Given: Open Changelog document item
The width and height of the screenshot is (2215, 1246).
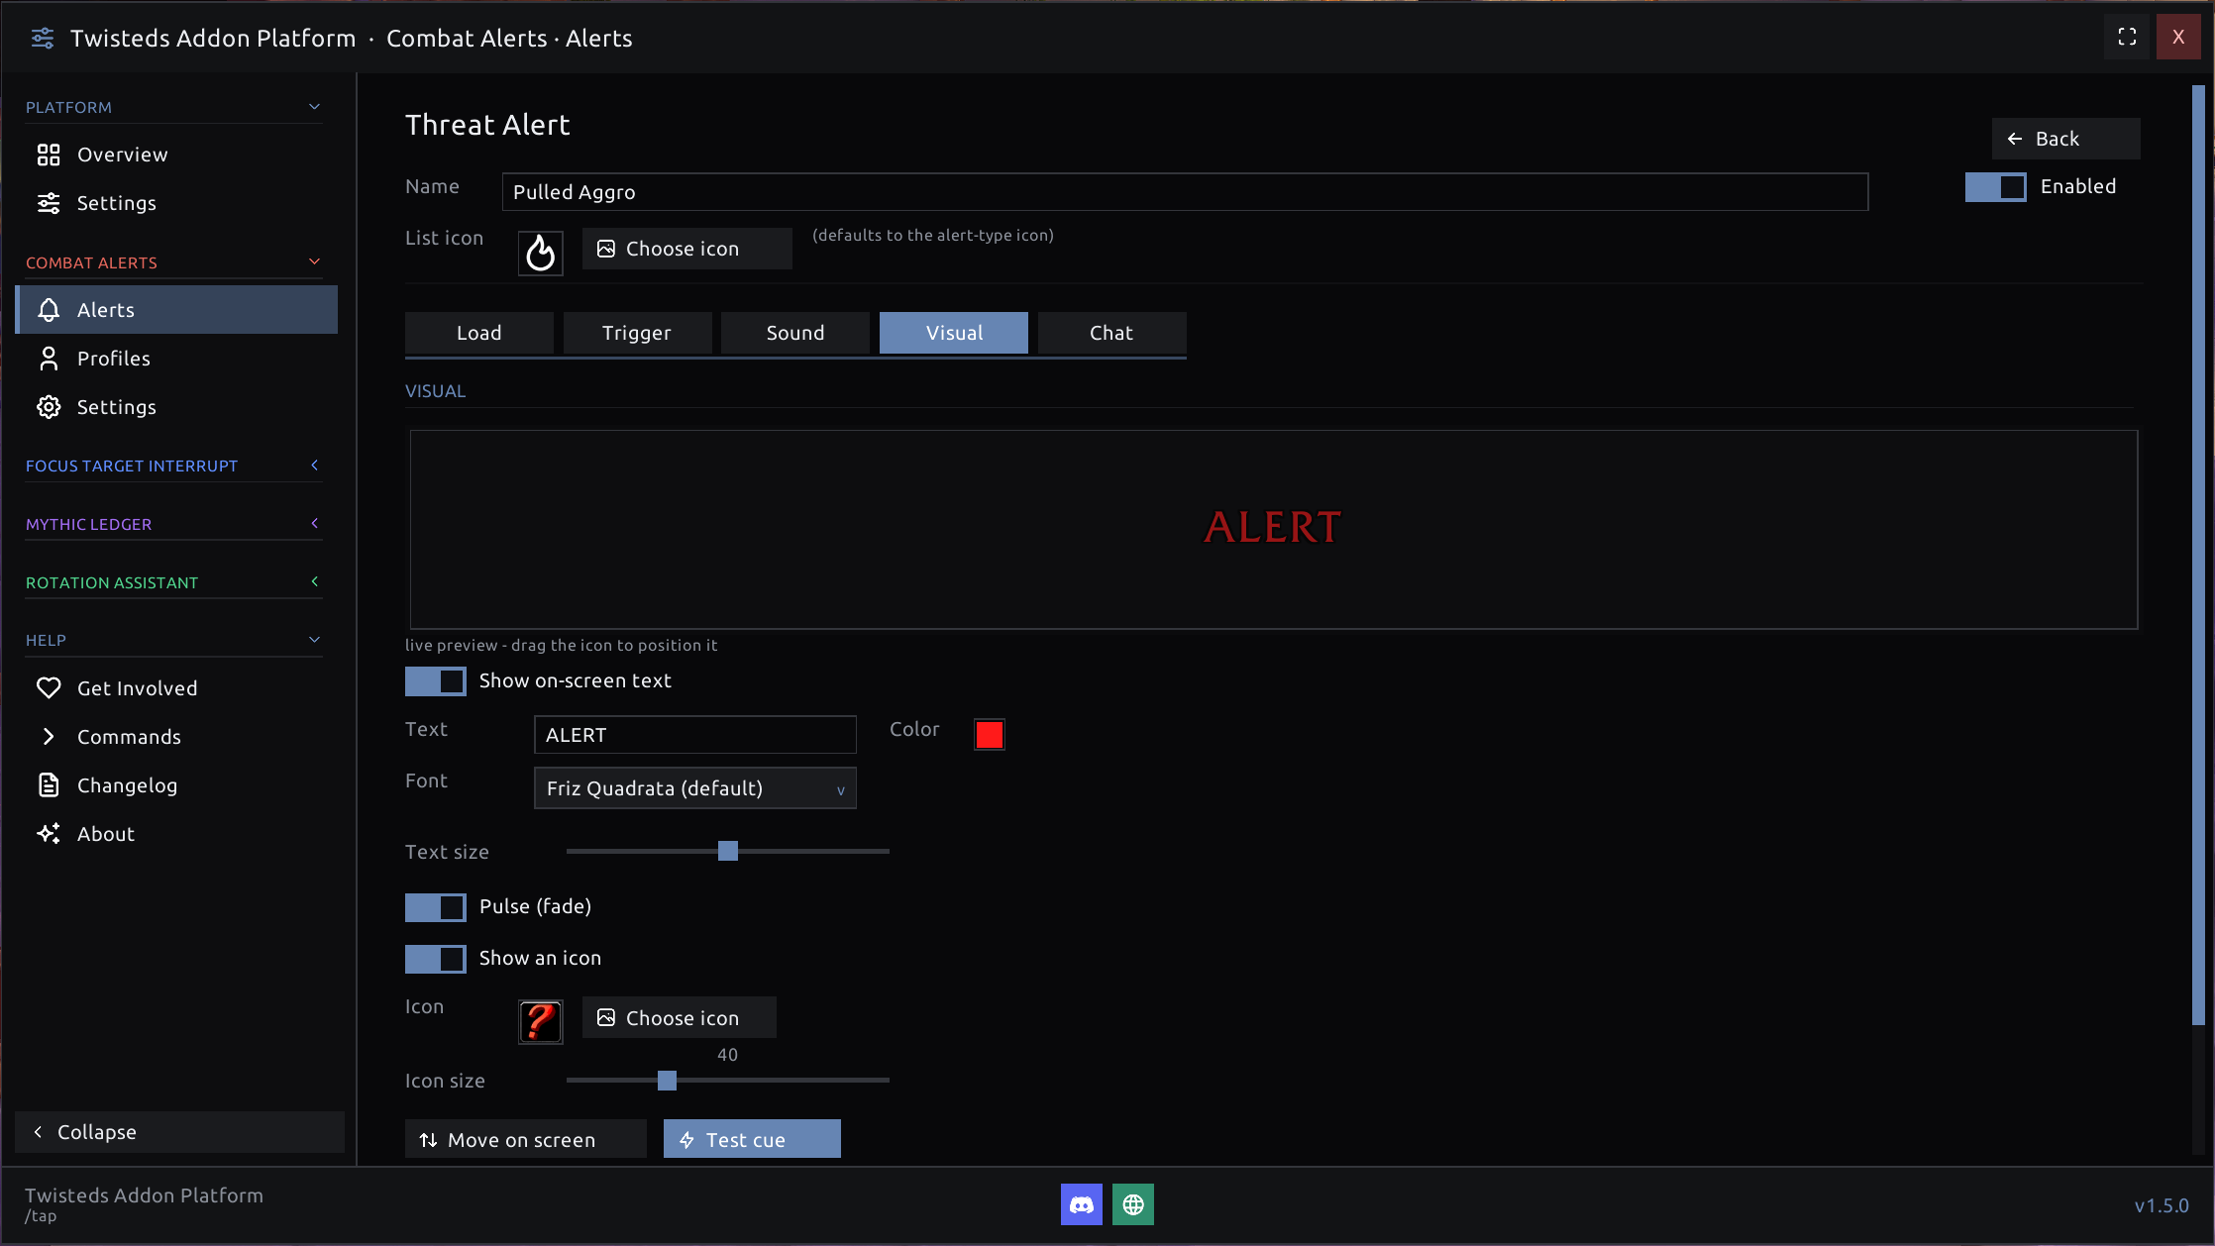Looking at the screenshot, I should [176, 785].
